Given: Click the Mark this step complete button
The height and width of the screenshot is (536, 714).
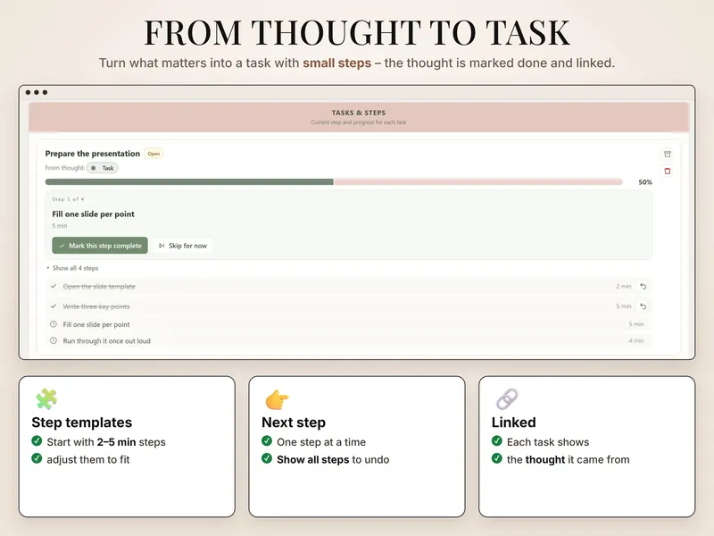Looking at the screenshot, I should tap(100, 245).
